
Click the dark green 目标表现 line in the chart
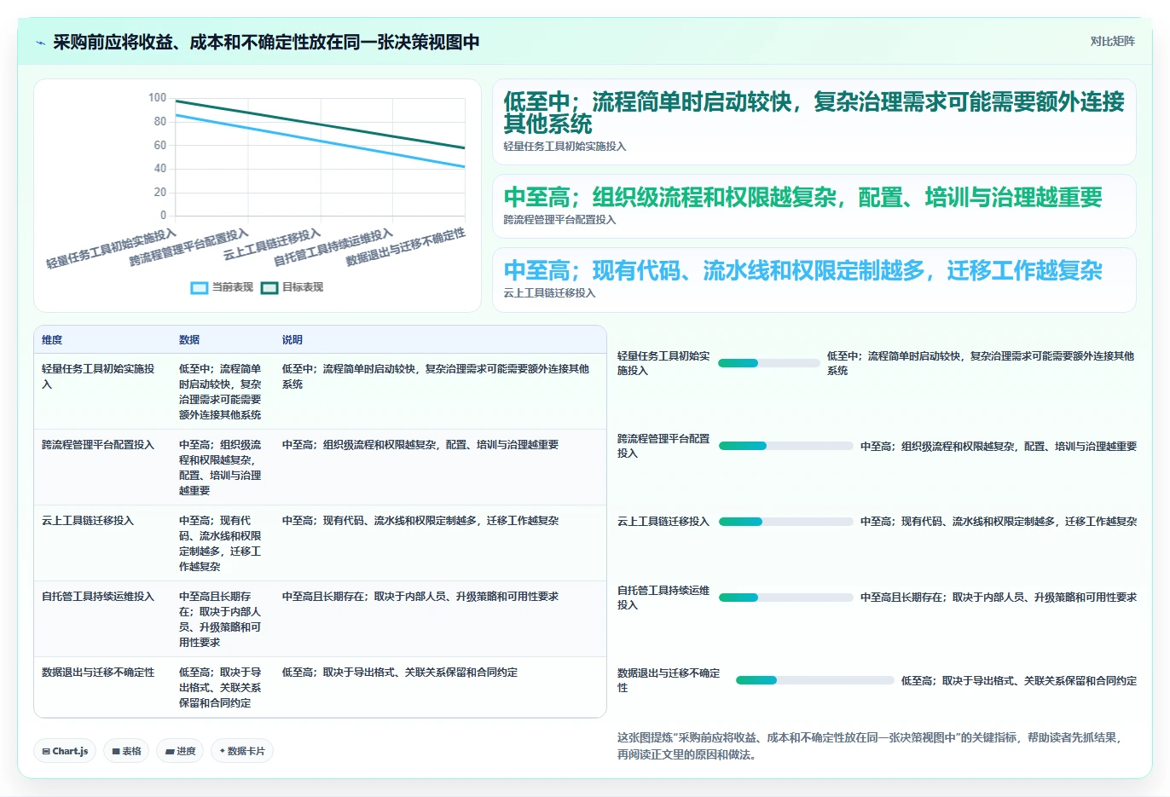pos(320,124)
